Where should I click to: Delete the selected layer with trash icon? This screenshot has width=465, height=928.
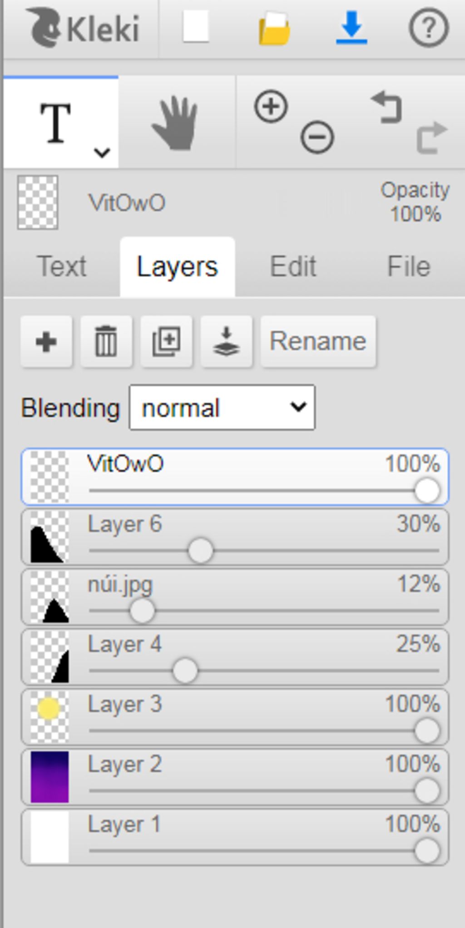click(x=106, y=341)
